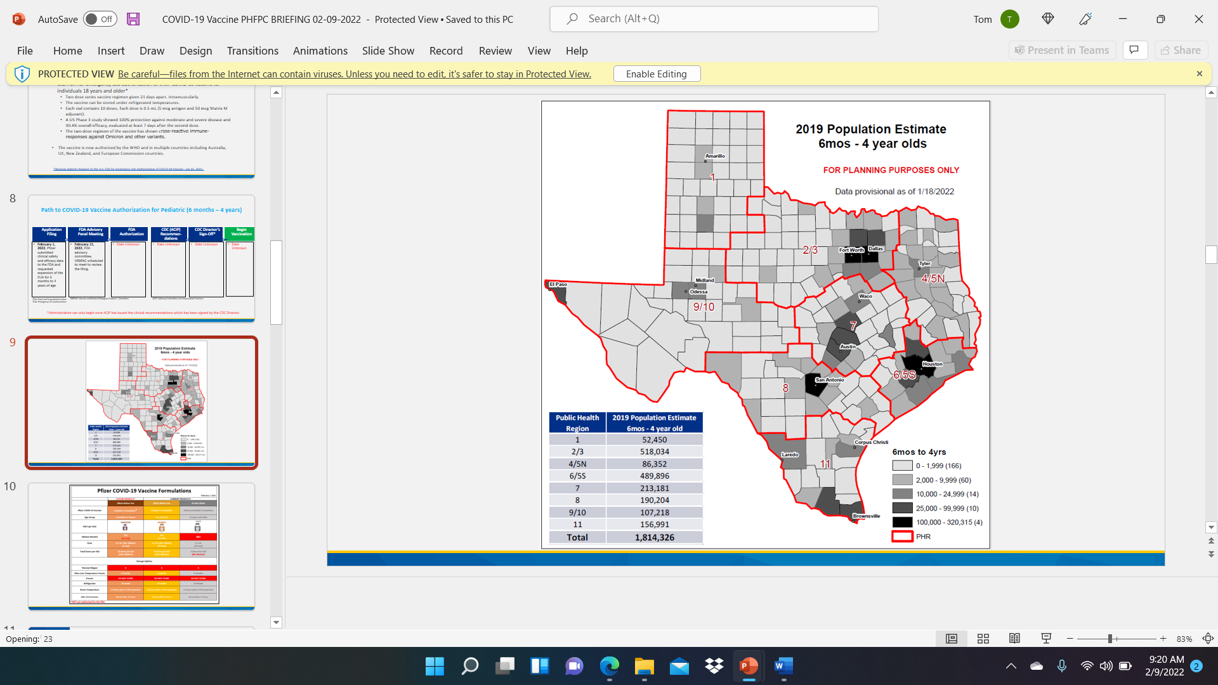Jump to next slide arrow
Viewport: 1218px width, 685px height.
point(1211,554)
